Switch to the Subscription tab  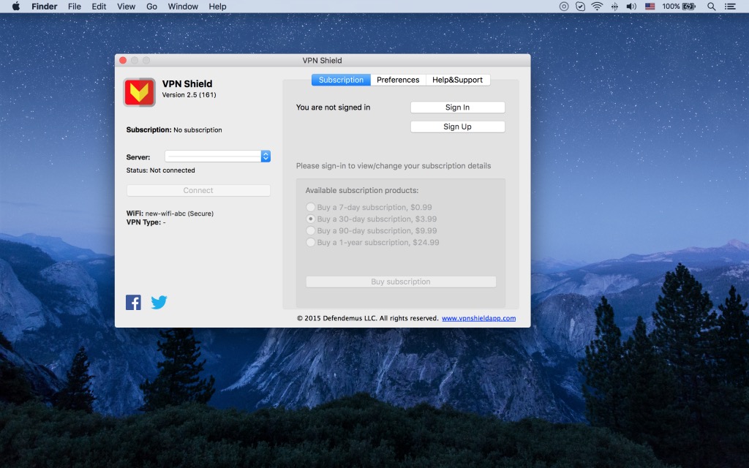[x=341, y=80]
